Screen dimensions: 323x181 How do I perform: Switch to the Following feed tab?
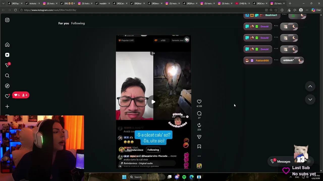[x=78, y=23]
